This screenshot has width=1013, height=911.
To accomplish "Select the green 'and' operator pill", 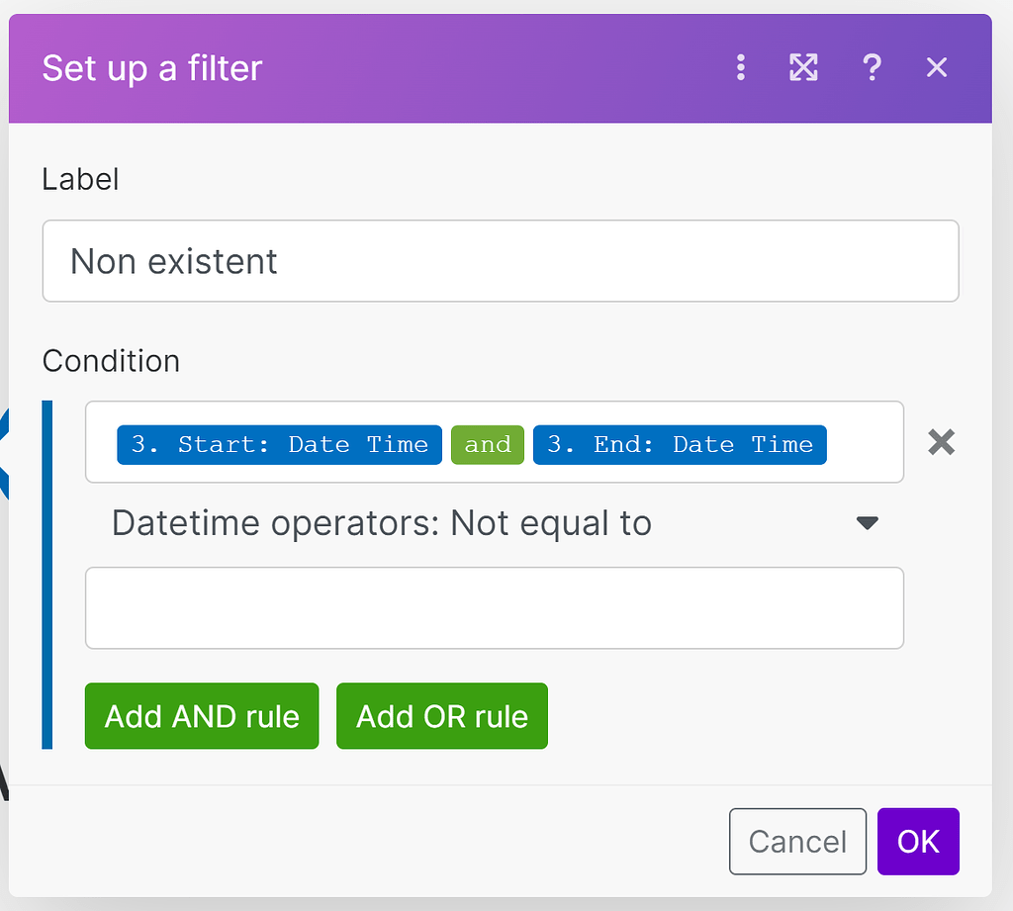I will pyautogui.click(x=487, y=444).
